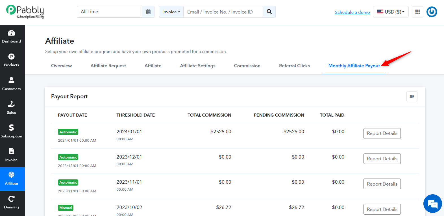Go to Products in sidebar
This screenshot has height=216, width=444.
[11, 61]
